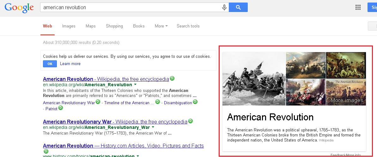Click the Wikipedia source link in panel
Image resolution: width=377 pixels, height=157 pixels.
pos(326,140)
